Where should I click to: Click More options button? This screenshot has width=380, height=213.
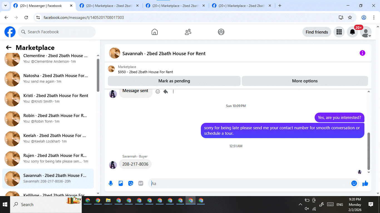[305, 81]
